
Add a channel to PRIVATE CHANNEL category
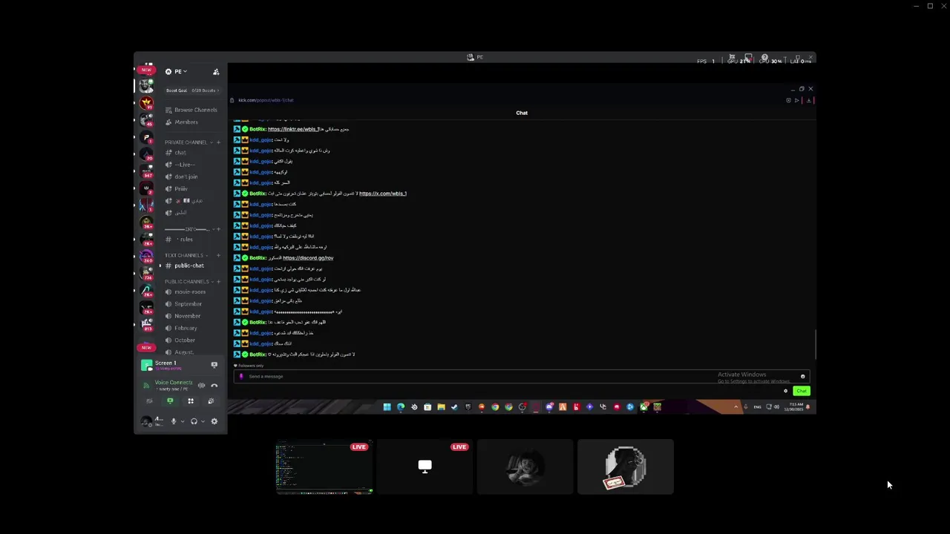click(x=218, y=142)
